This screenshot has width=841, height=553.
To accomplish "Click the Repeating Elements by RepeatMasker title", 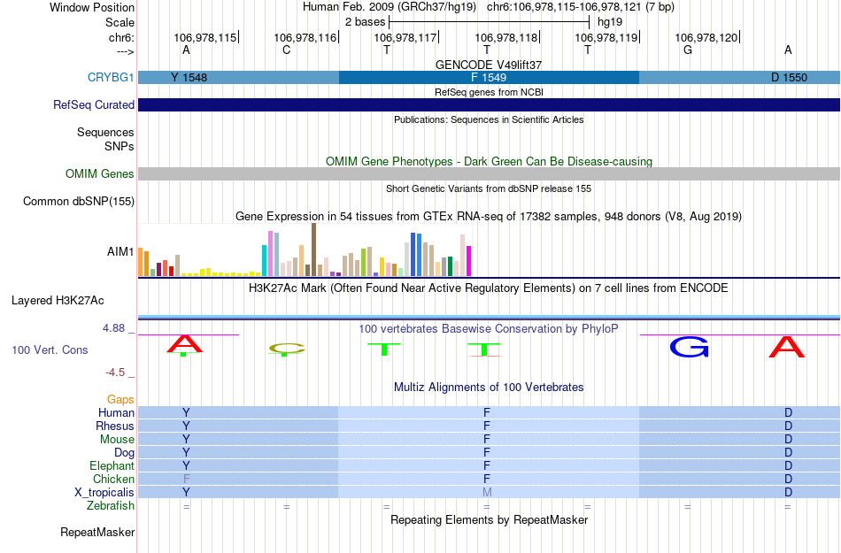I will [489, 519].
